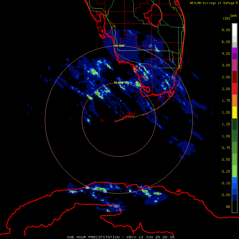This screenshot has height=239, width=239.
Task: Click the '4.00' legend value
Action: 226,53
